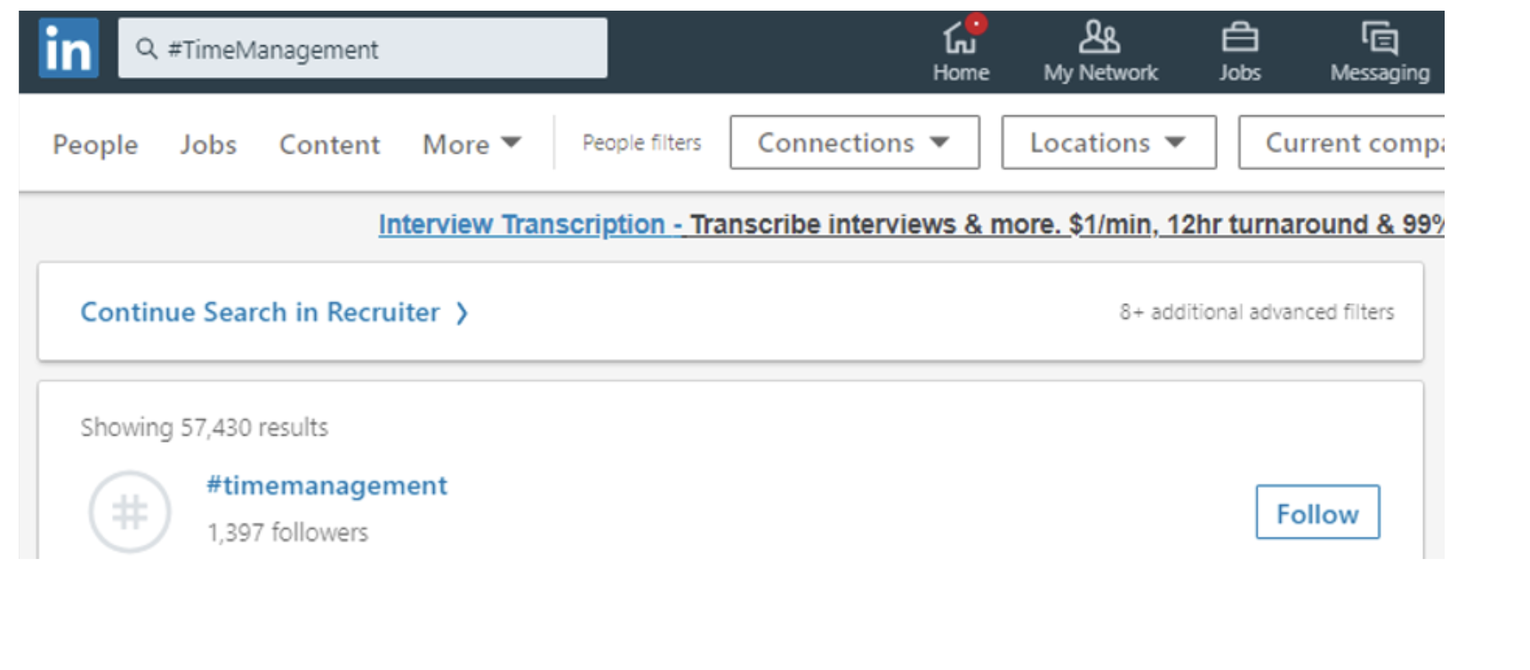
Task: Follow the #timemanagement hashtag
Action: point(1317,513)
